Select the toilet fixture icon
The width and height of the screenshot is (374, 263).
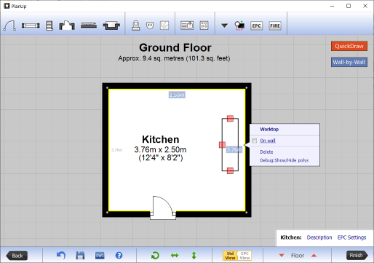tap(136, 25)
